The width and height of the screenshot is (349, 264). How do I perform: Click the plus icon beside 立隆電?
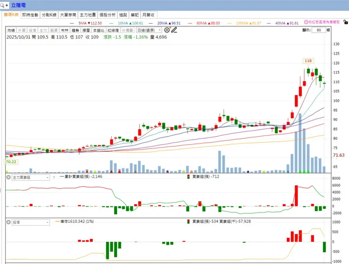click(x=7, y=5)
